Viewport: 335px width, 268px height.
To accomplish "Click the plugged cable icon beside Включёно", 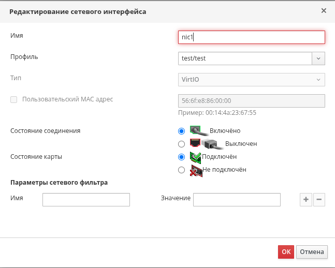I will (199, 131).
